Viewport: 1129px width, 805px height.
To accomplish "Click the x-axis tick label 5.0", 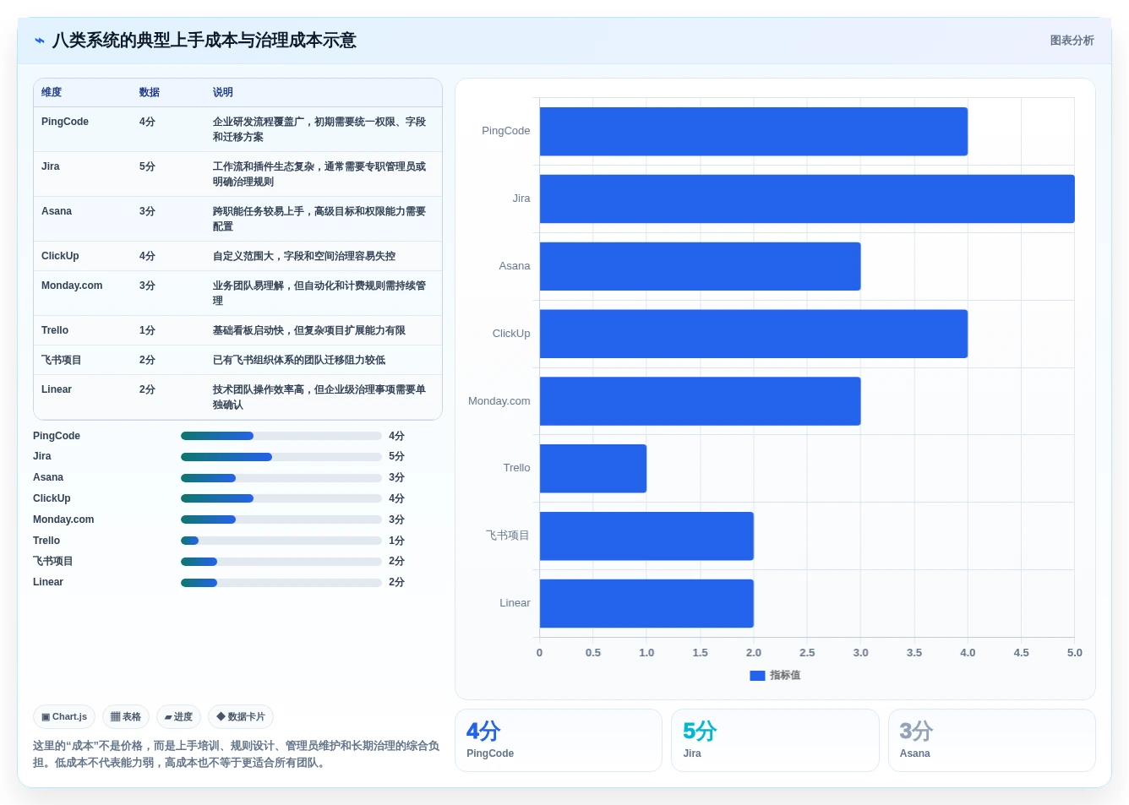I will (1074, 653).
